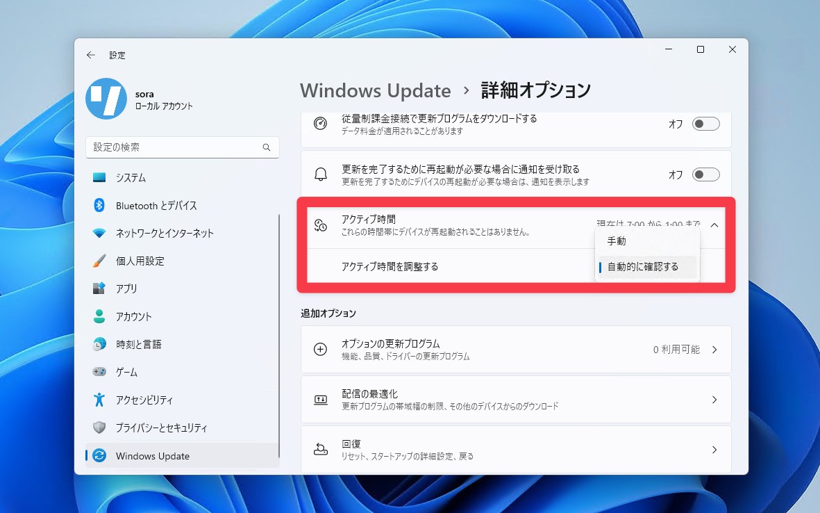
Task: Open 時刻と言語 settings
Action: (182, 344)
